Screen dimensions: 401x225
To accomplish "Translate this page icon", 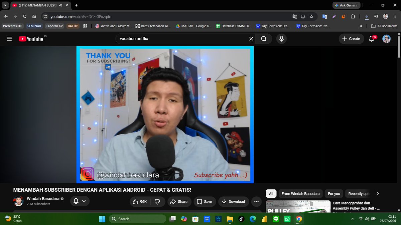I will pos(294,16).
